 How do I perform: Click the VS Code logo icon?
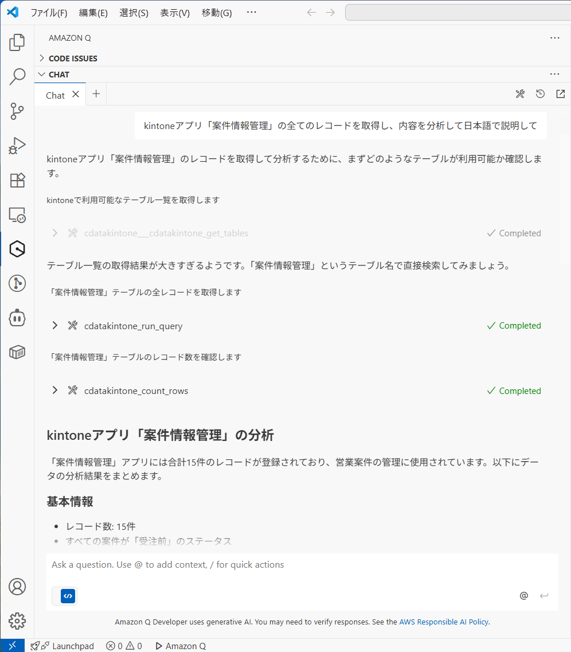click(x=13, y=12)
